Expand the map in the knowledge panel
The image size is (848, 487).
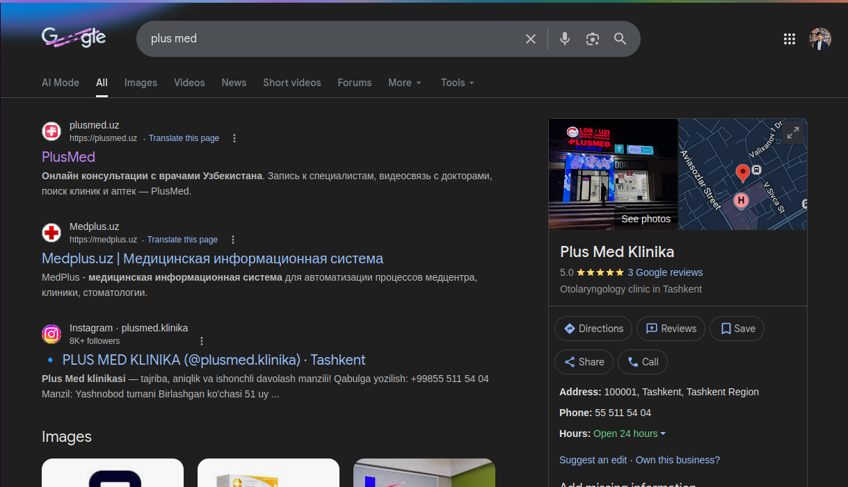pyautogui.click(x=793, y=133)
